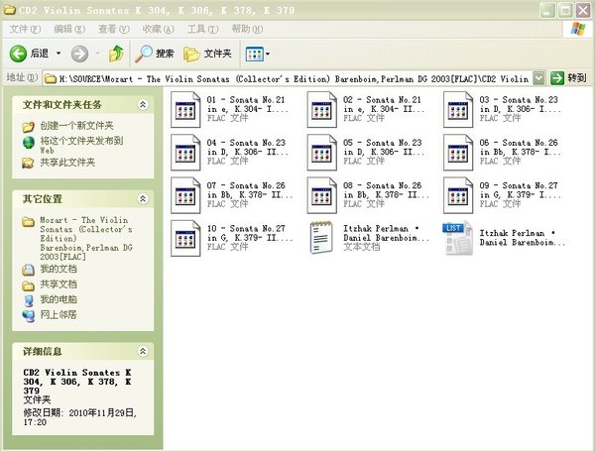The width and height of the screenshot is (595, 452).
Task: Open the File (文件) menu
Action: [19, 29]
